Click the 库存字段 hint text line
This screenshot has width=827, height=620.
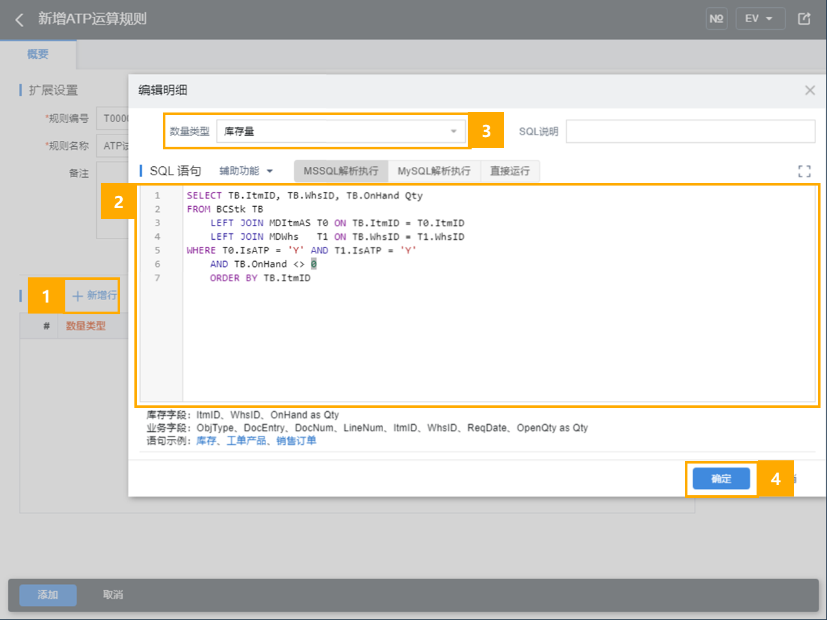[x=243, y=415]
